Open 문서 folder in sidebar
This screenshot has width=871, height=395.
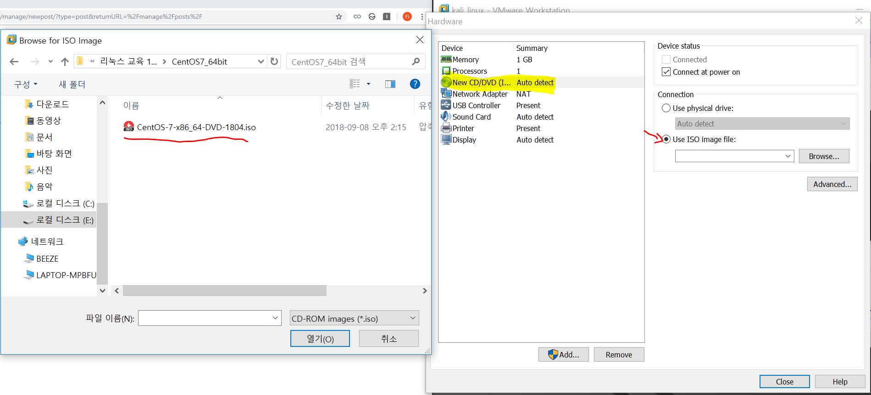pos(39,137)
